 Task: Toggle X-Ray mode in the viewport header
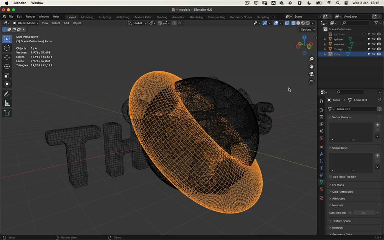287,23
